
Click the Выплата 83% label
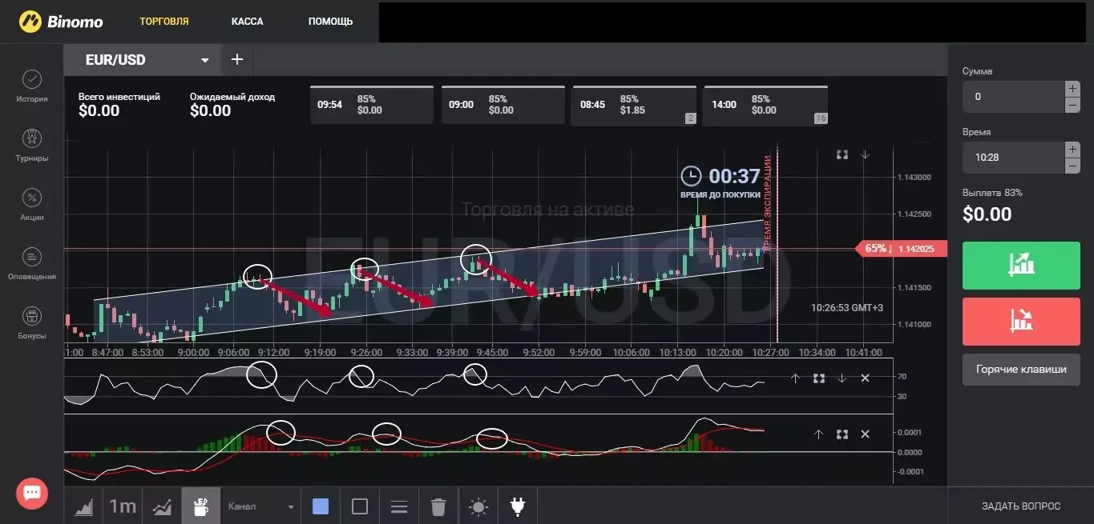tap(992, 193)
